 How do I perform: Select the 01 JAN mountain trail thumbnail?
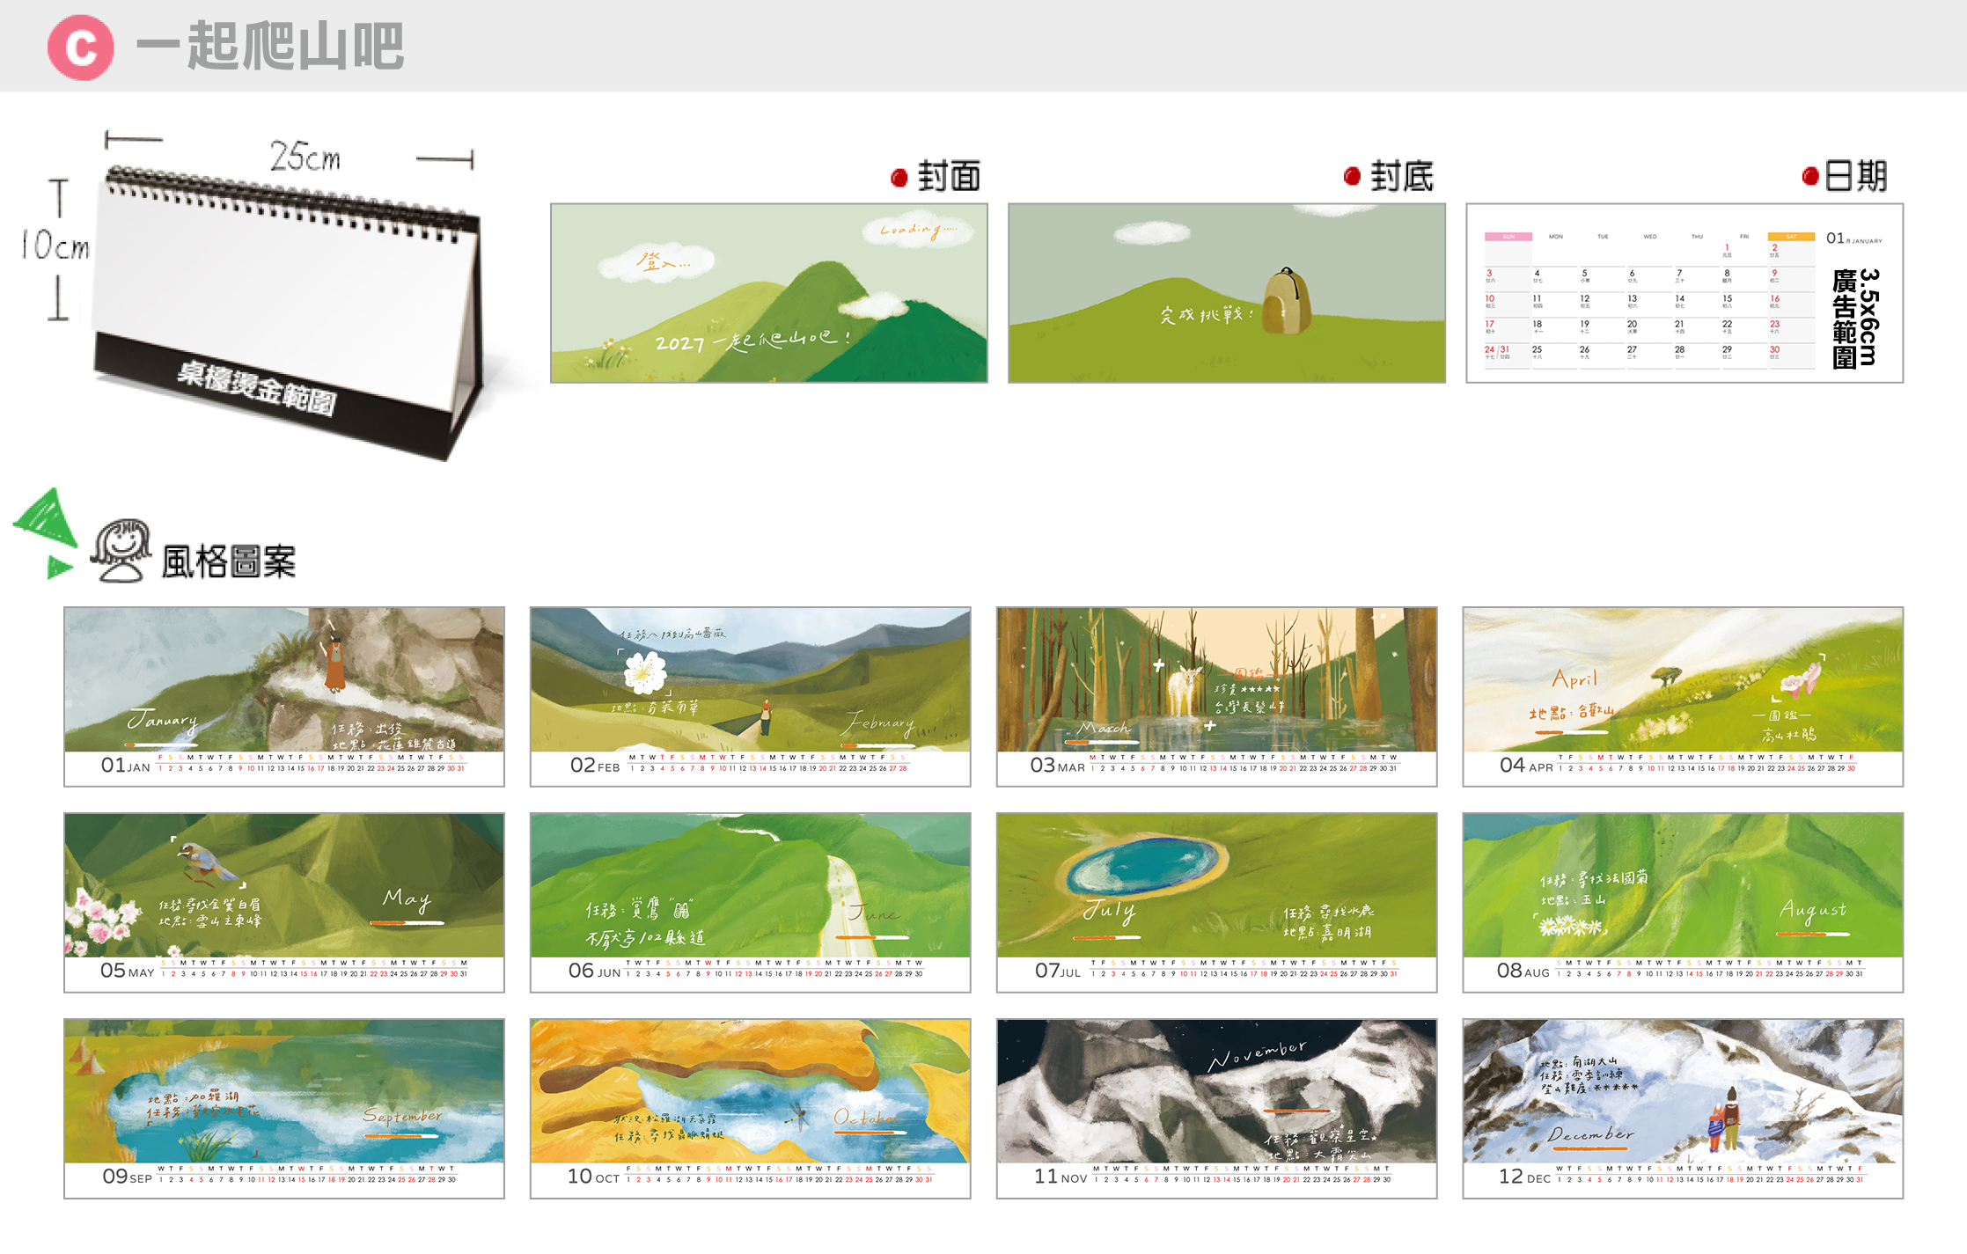284,696
